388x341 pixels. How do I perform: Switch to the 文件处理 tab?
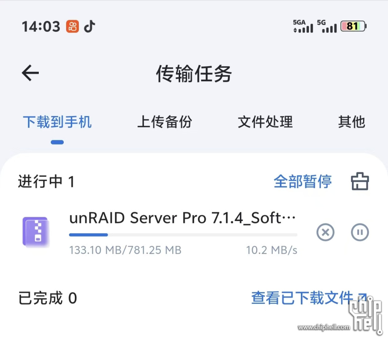pyautogui.click(x=265, y=122)
